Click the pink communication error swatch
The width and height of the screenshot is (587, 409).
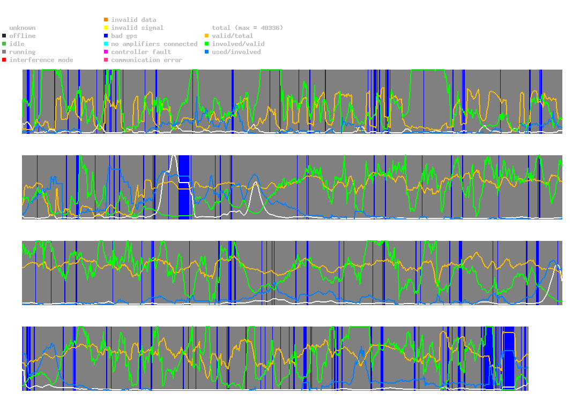point(106,60)
